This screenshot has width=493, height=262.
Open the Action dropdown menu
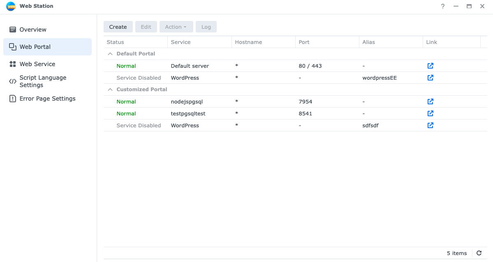(176, 27)
